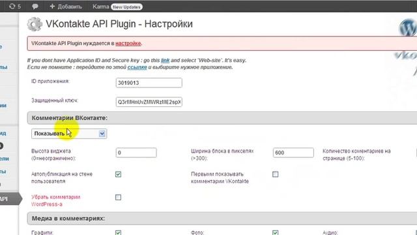Image resolution: width=417 pixels, height=235 pixels.
Task: Click the WordPress logo at top right
Action: pos(408,27)
